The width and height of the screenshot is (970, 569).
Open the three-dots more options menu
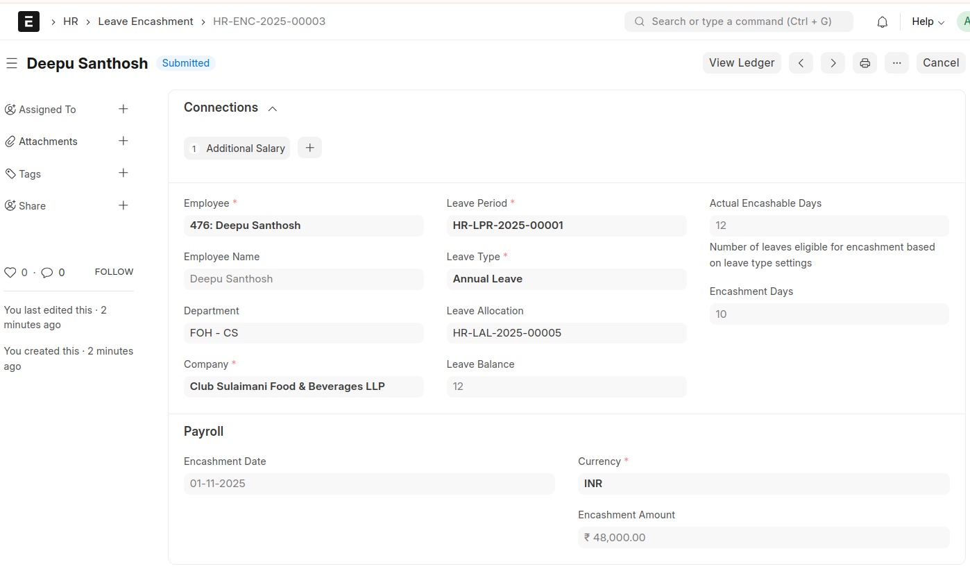pyautogui.click(x=896, y=63)
